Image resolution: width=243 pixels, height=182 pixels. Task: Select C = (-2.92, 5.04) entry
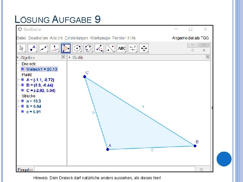[x=41, y=90]
